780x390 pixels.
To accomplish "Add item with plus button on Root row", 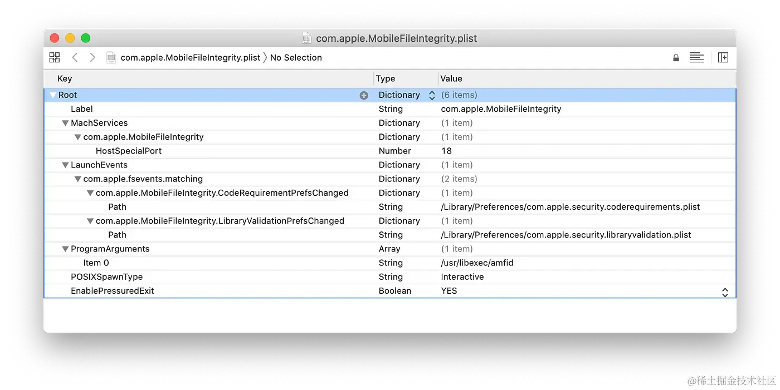I will pyautogui.click(x=364, y=95).
